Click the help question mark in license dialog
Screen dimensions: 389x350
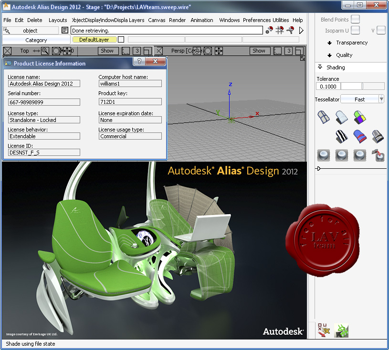pyautogui.click(x=139, y=61)
